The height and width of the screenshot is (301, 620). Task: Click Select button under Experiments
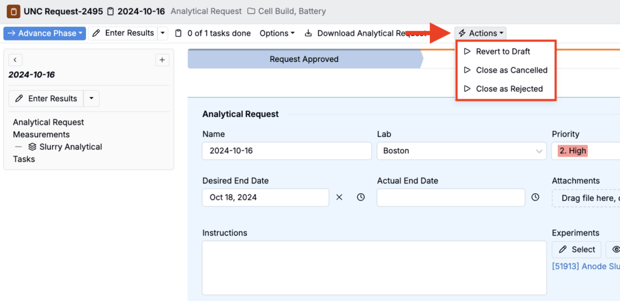pos(576,250)
